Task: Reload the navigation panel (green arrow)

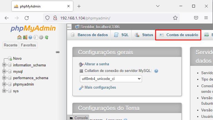Action: tap(47, 37)
